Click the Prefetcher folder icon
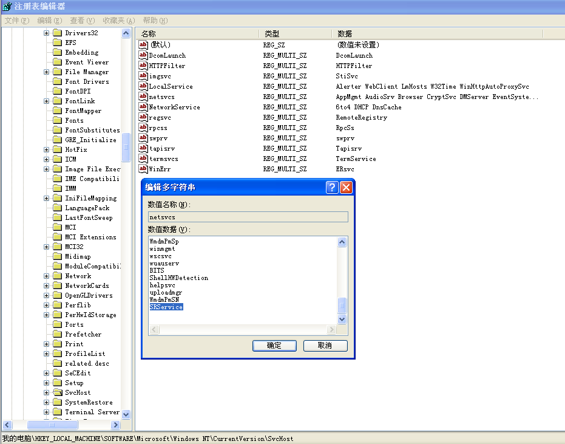This screenshot has height=444, width=565. point(57,334)
